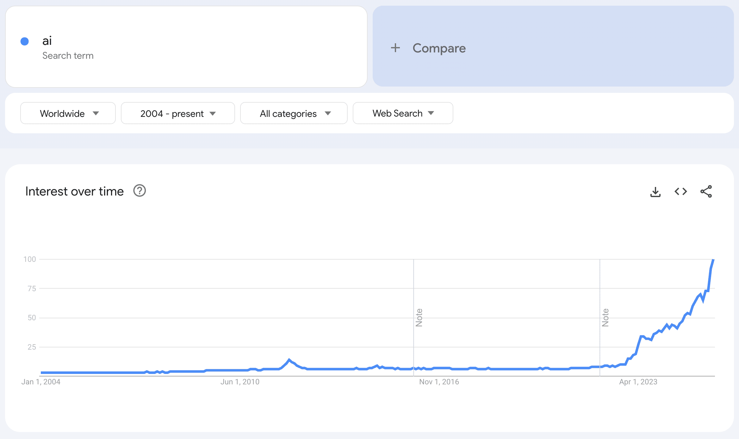Open the Interest over time help tooltip
Viewport: 739px width, 439px height.
coord(140,191)
